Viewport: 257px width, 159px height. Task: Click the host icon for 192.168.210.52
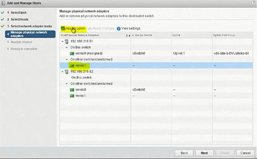(x=66, y=71)
